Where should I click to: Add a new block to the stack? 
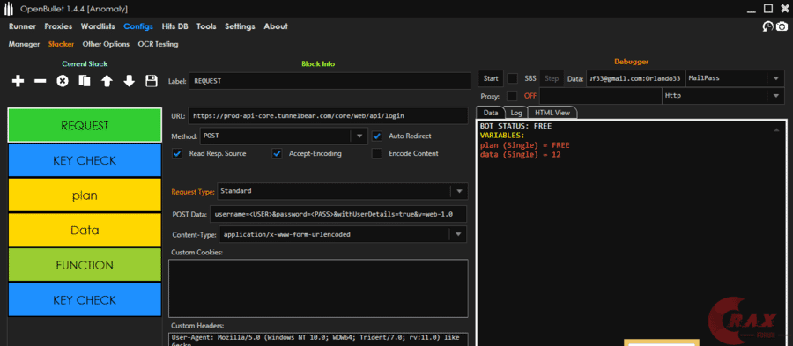click(18, 81)
